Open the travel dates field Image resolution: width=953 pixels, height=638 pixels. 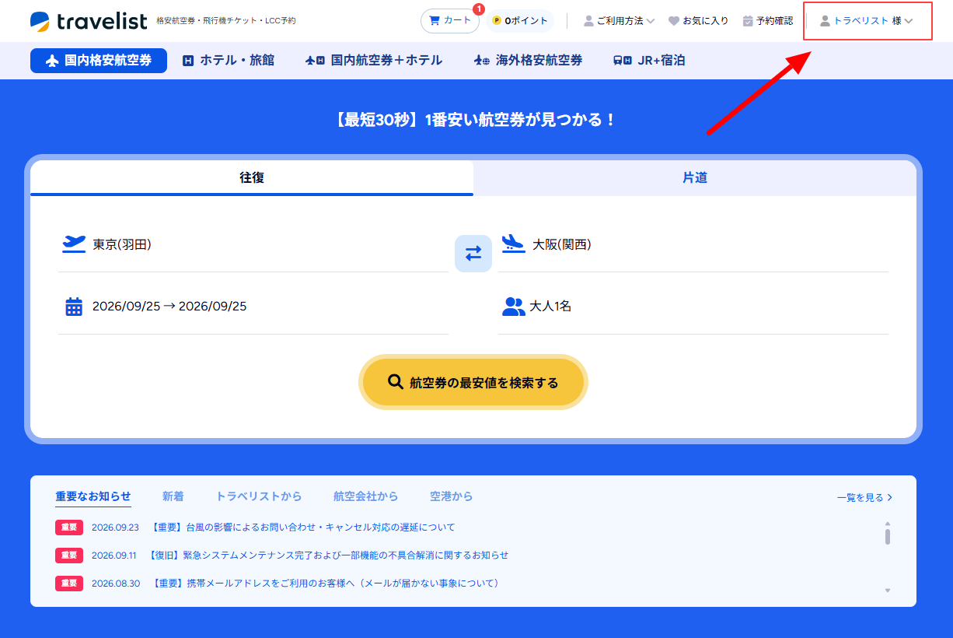(x=253, y=307)
